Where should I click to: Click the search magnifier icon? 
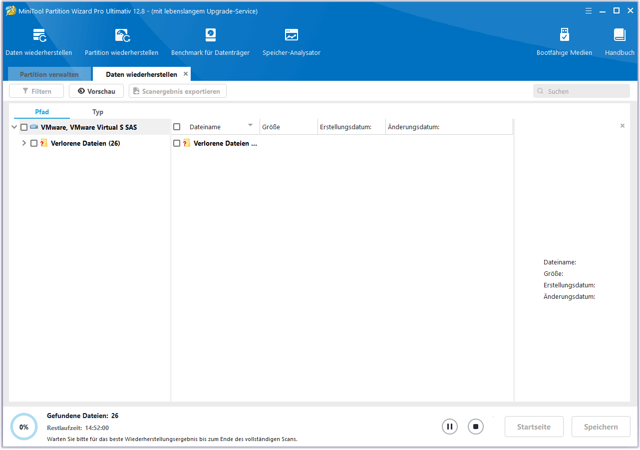(541, 91)
